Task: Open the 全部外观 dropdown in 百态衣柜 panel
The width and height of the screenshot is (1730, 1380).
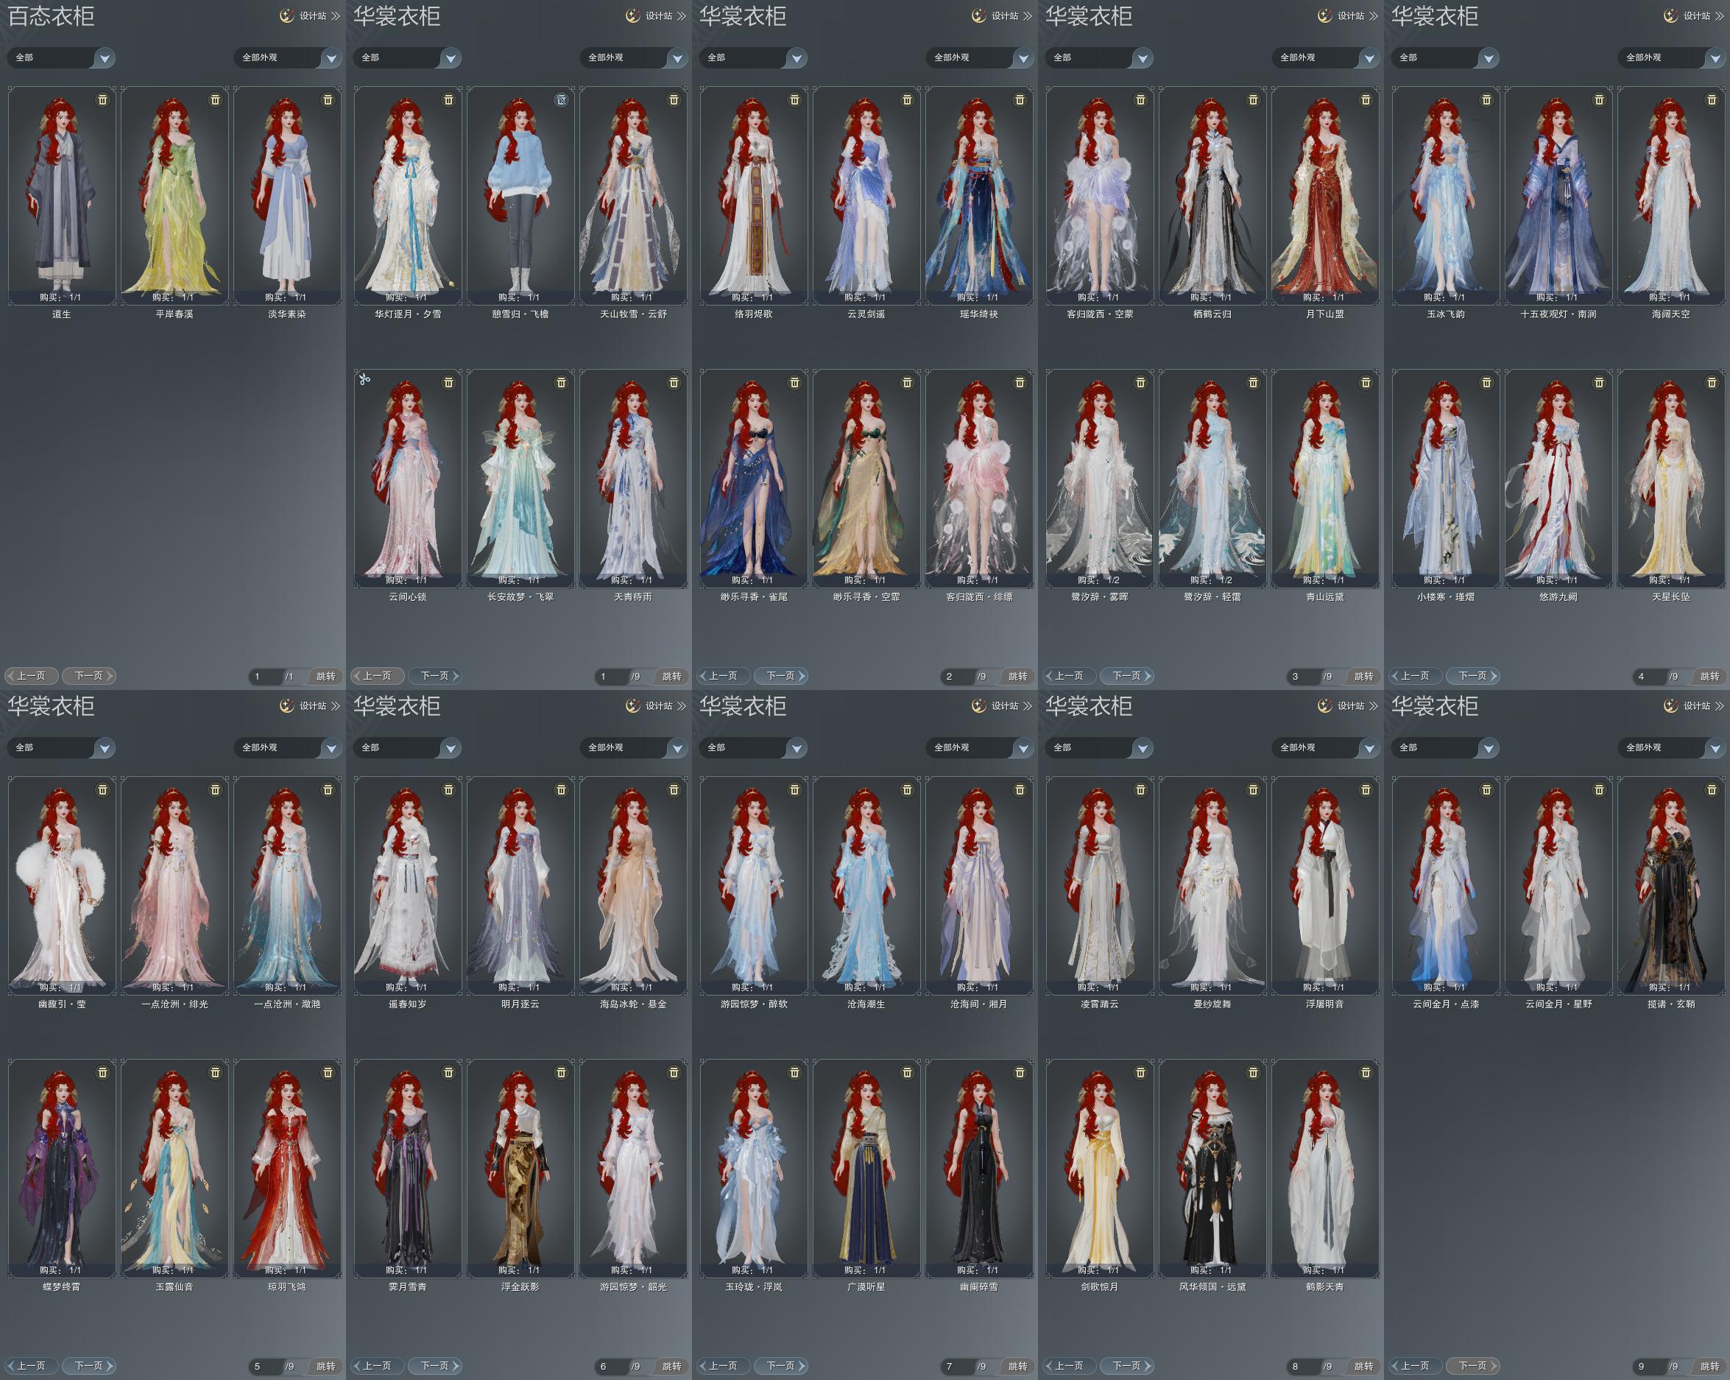Action: (331, 57)
